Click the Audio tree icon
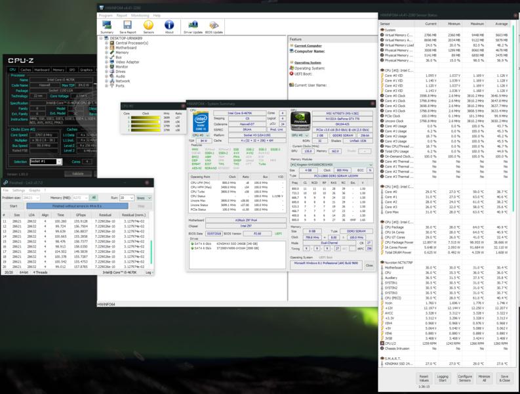This screenshot has height=394, width=520. (x=112, y=76)
